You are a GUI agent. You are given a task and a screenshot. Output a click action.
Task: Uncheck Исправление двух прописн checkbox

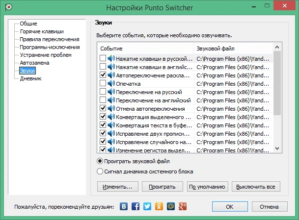click(103, 133)
